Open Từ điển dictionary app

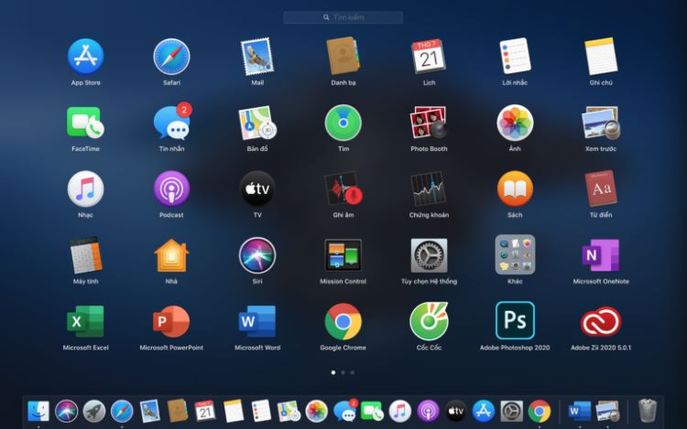pos(601,188)
